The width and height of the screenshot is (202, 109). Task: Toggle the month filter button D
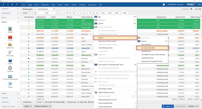pyautogui.click(x=97, y=13)
